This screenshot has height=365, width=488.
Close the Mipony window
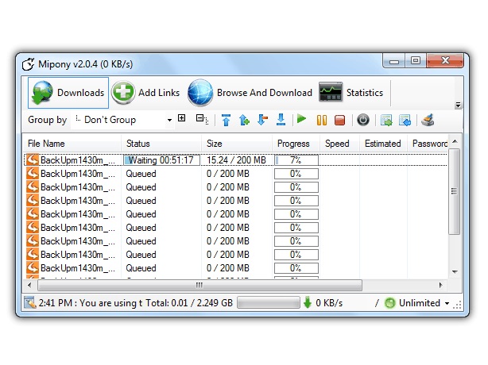tap(445, 60)
